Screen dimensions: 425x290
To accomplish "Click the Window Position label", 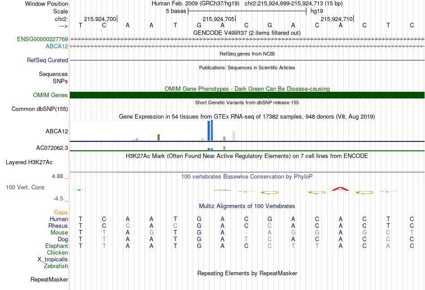I will pos(47,4).
